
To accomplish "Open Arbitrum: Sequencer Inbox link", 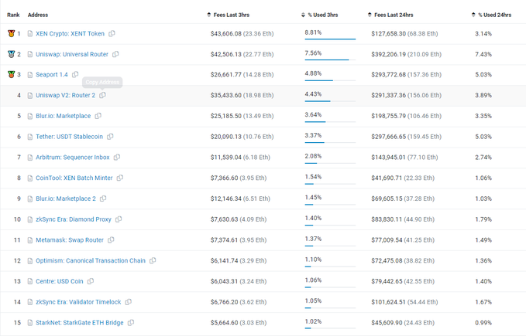I will tap(73, 158).
